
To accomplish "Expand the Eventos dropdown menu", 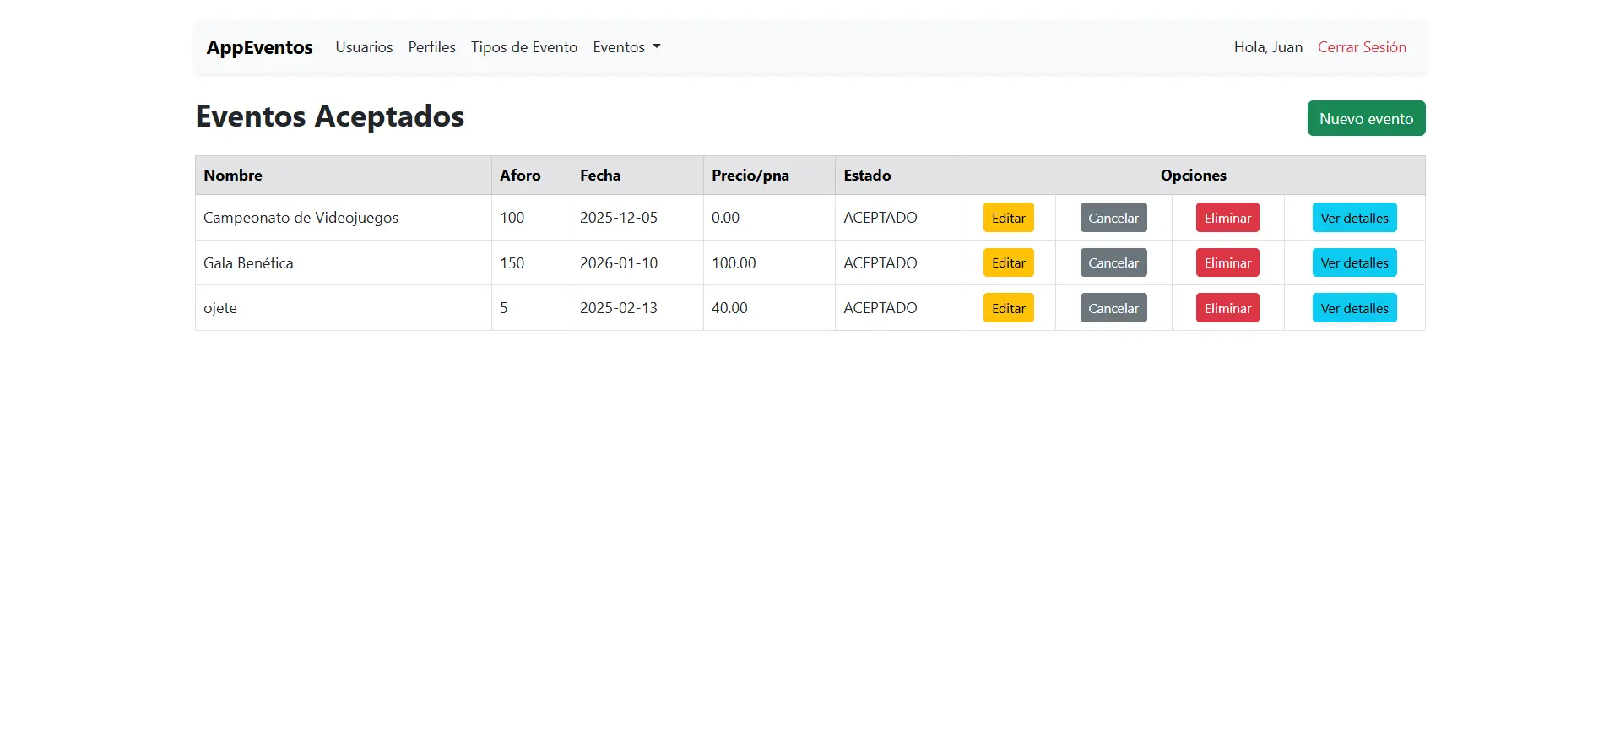I will [x=626, y=47].
